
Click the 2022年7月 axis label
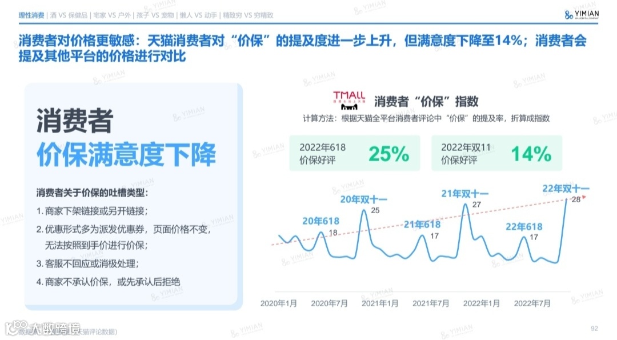point(532,303)
